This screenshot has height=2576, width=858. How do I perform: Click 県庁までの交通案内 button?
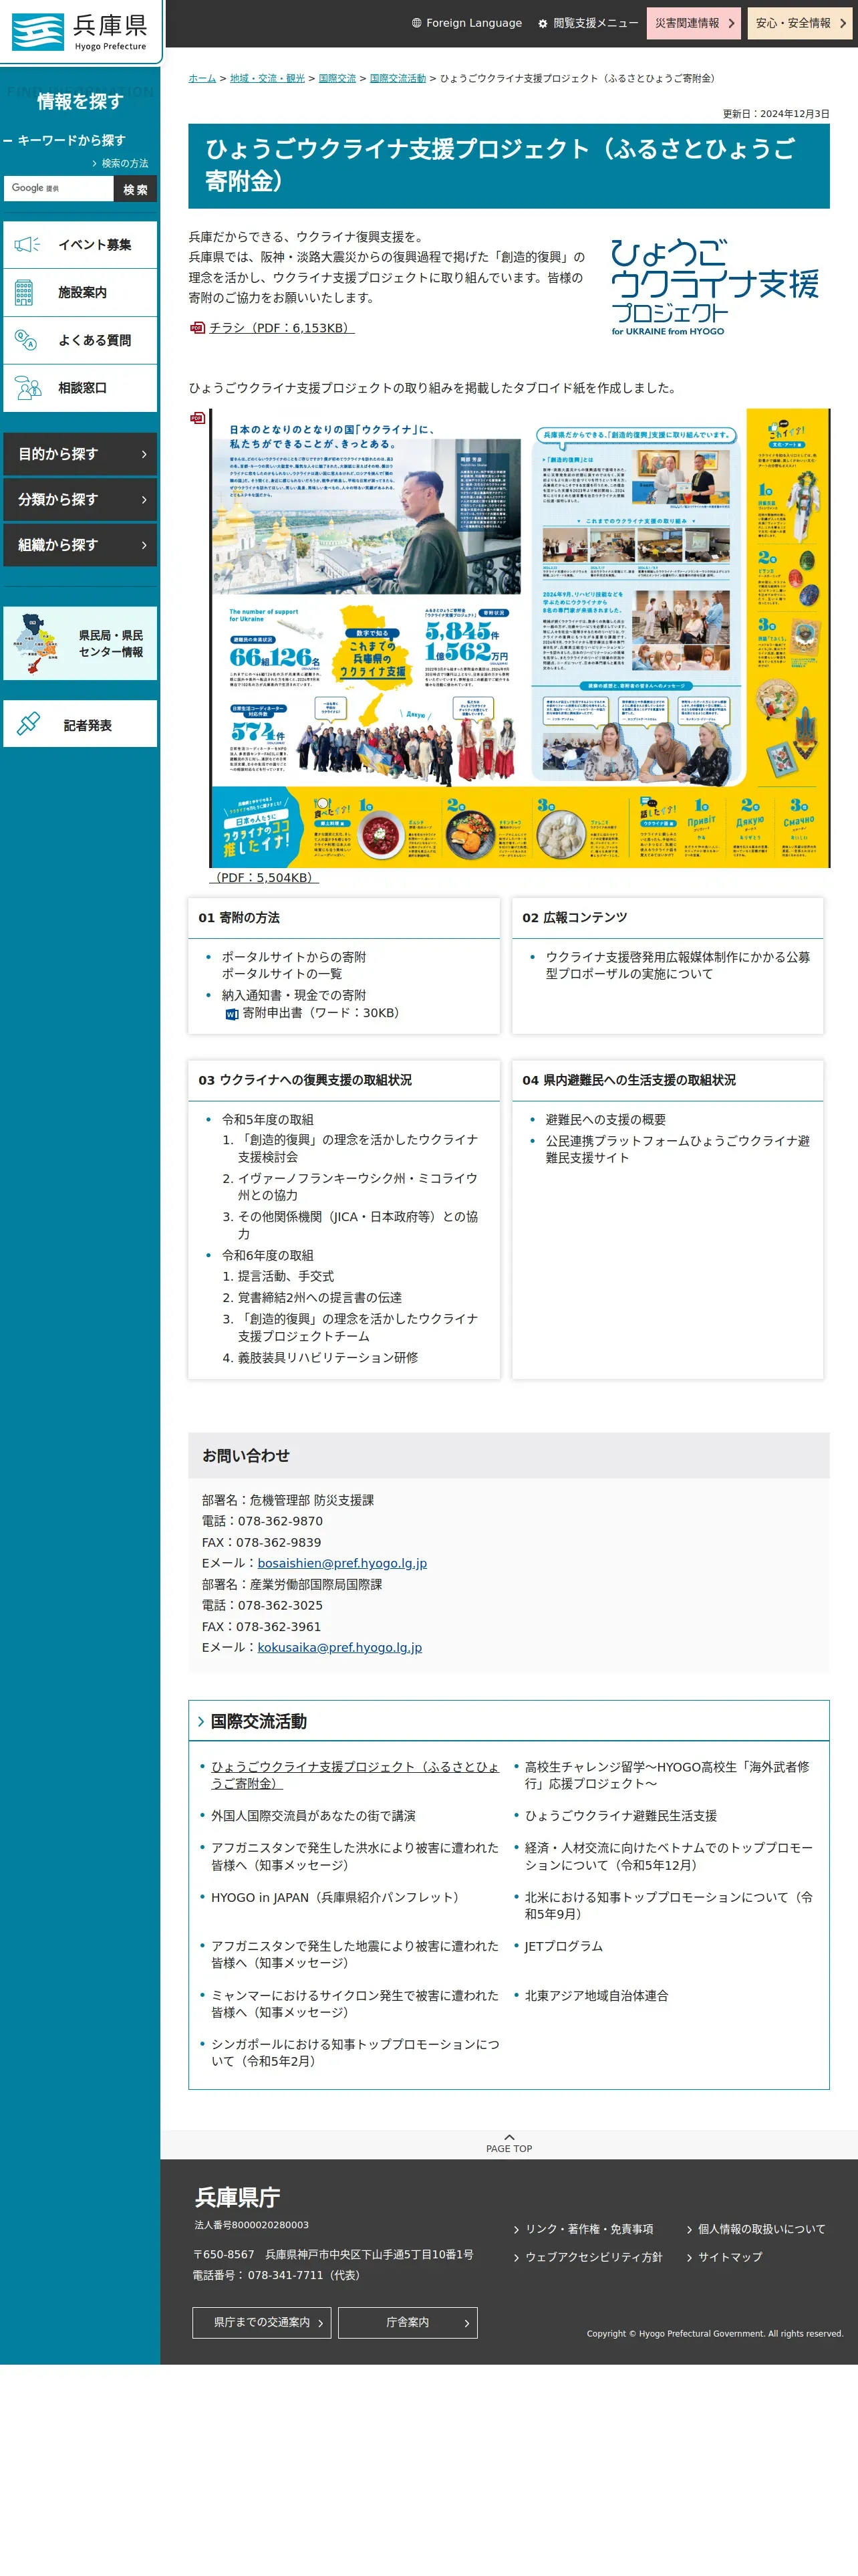[x=262, y=2322]
